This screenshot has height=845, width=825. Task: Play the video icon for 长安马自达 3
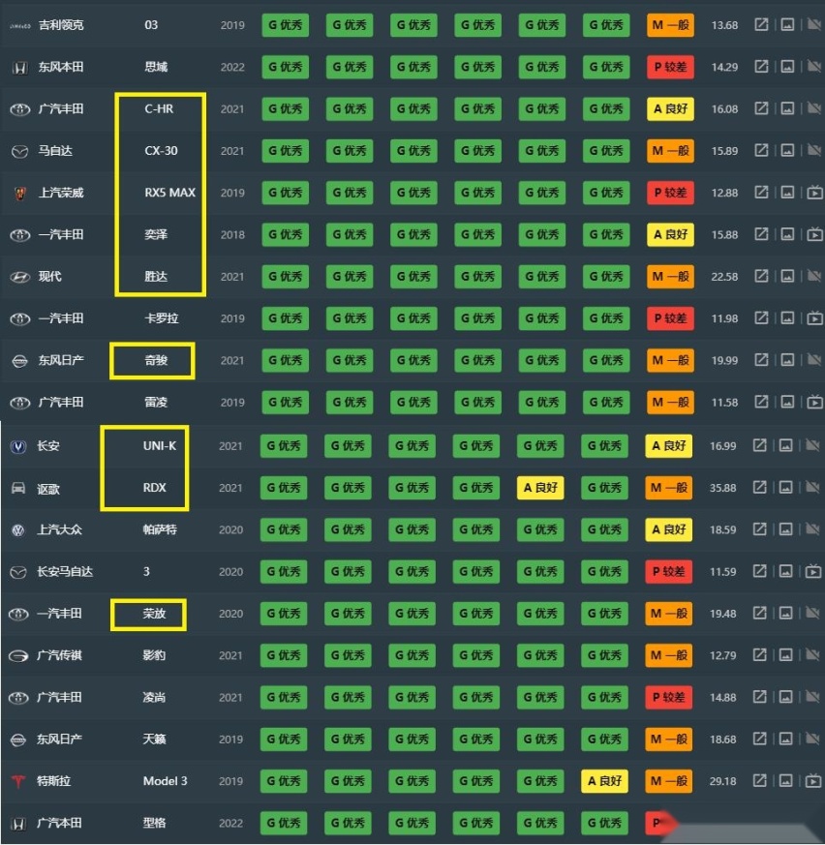tap(812, 571)
